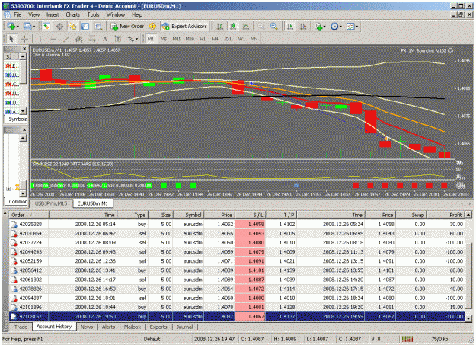The width and height of the screenshot is (476, 345).
Task: Open the Tools menu
Action: (x=93, y=14)
